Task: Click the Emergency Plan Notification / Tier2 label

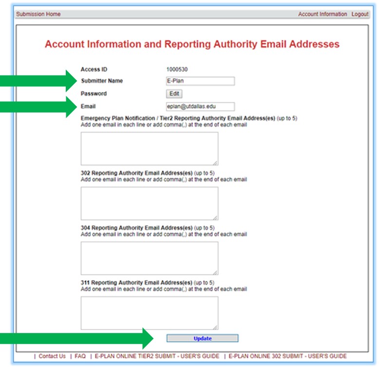Action: tap(178, 118)
